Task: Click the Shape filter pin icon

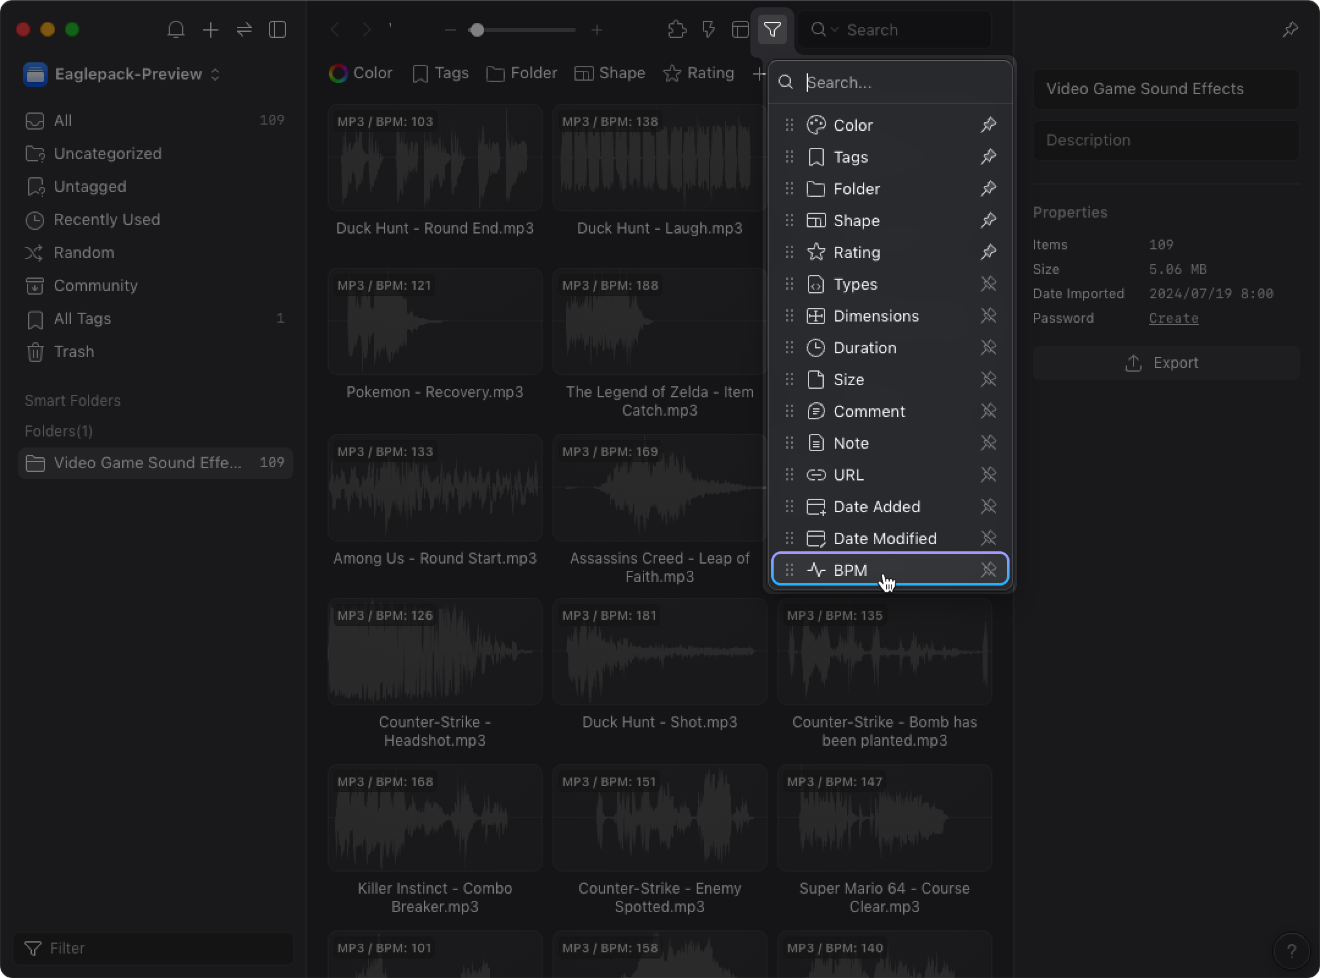Action: point(988,220)
